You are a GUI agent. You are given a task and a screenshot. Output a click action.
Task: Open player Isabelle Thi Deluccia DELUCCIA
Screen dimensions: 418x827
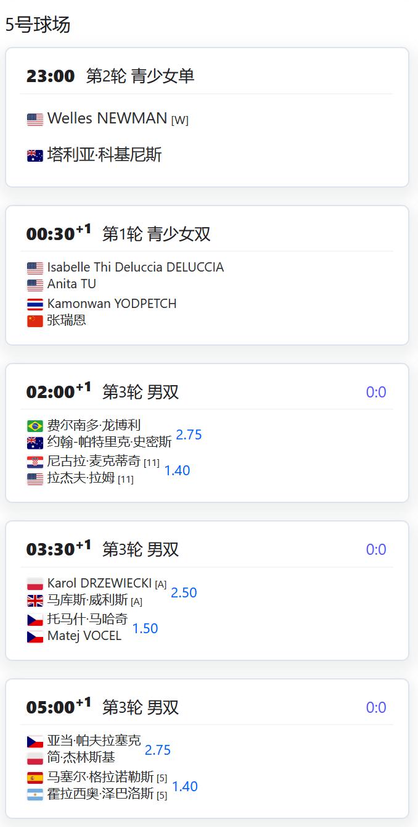tap(136, 267)
